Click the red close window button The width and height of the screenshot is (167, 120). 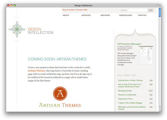coord(8,5)
